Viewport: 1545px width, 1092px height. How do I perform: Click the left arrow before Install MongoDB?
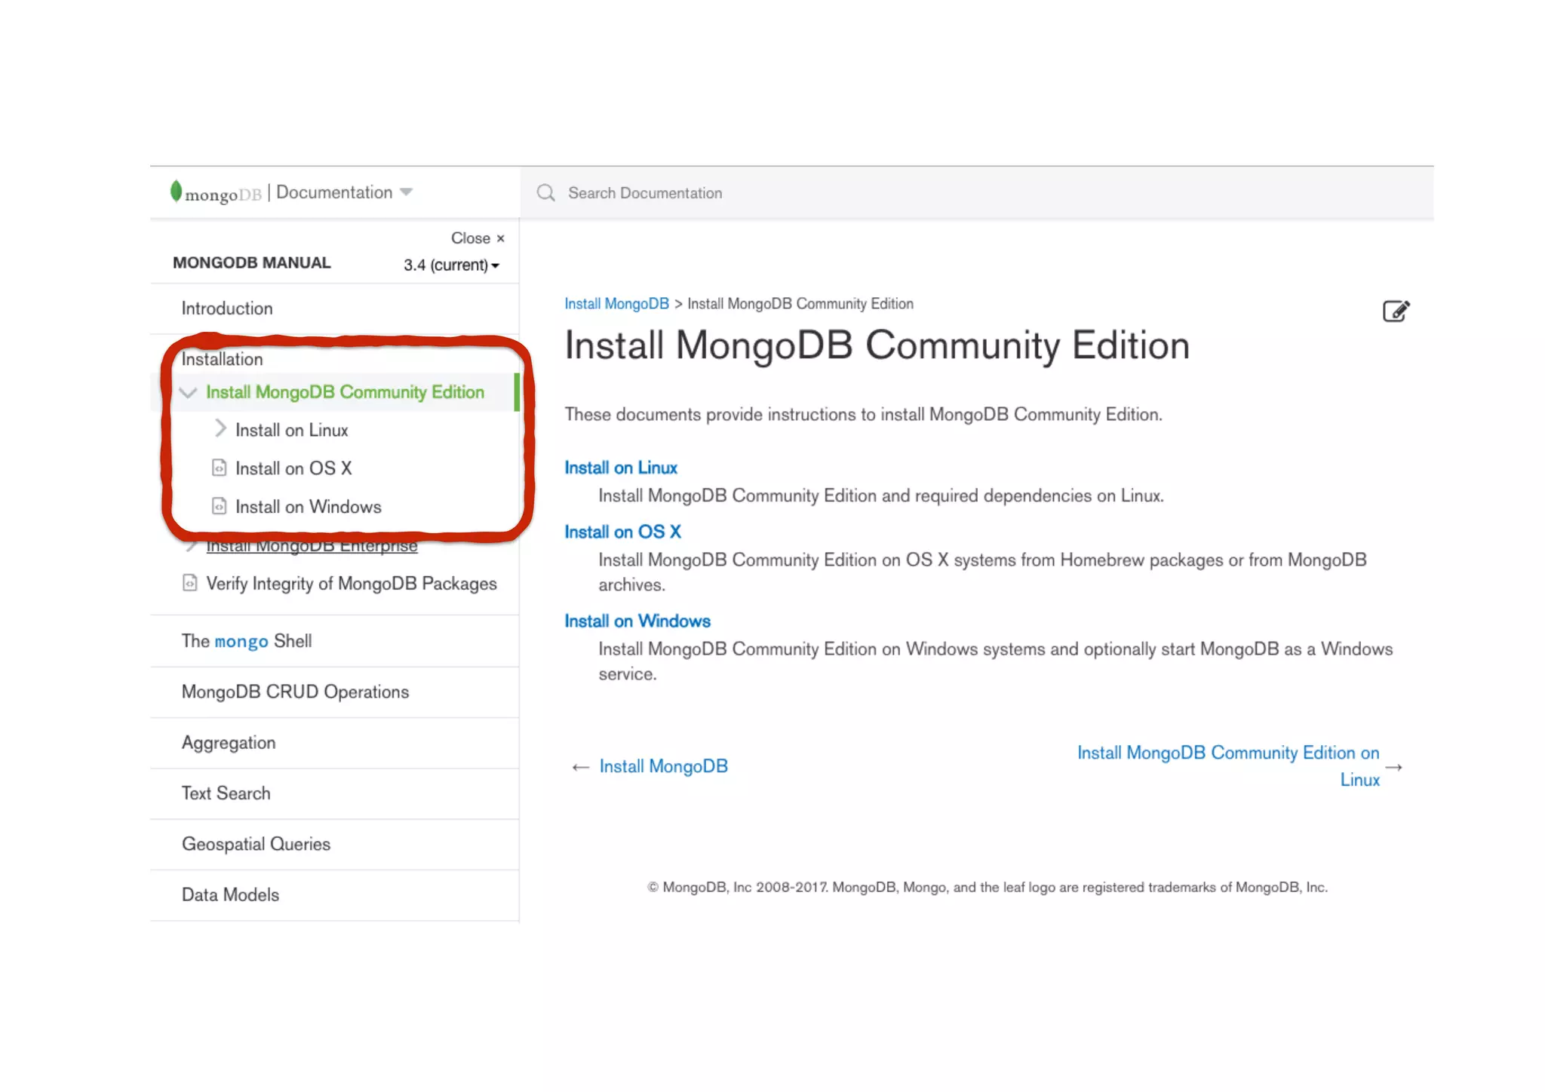580,767
